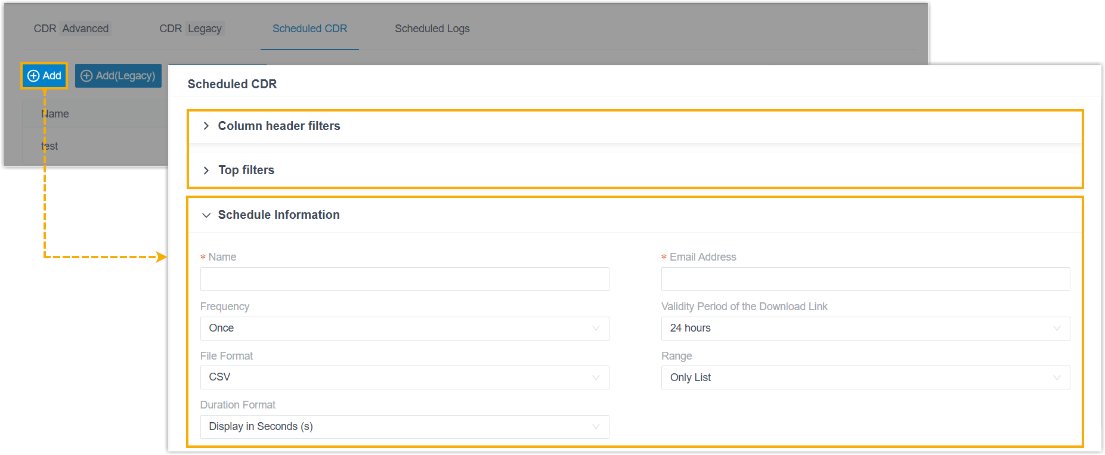Go to the Scheduled Logs tab

(432, 29)
